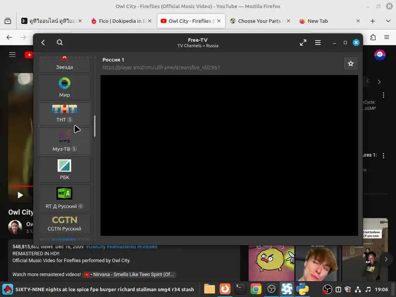Open the Free-TV hamburger menu
Image resolution: width=396 pixels, height=297 pixels.
tap(318, 43)
